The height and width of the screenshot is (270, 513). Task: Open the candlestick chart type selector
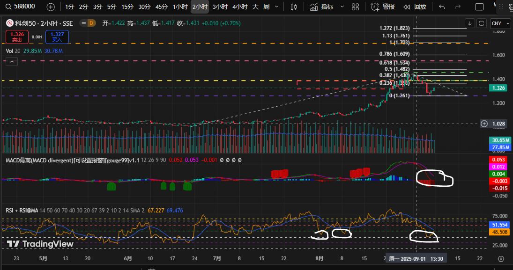click(294, 7)
